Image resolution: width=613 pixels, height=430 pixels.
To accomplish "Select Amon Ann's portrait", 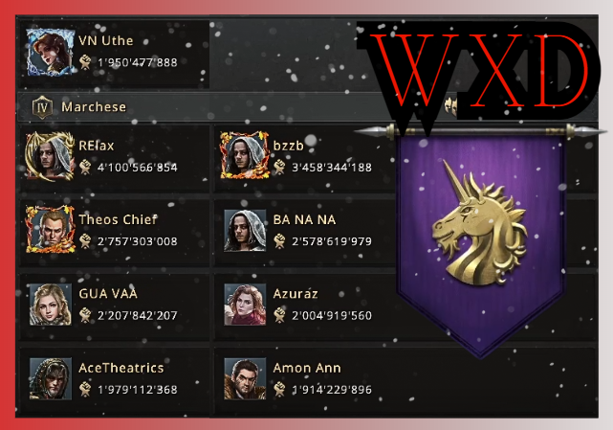I will [245, 378].
